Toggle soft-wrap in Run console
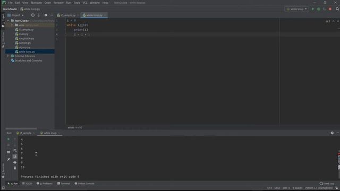This screenshot has height=191, width=340. (15, 151)
